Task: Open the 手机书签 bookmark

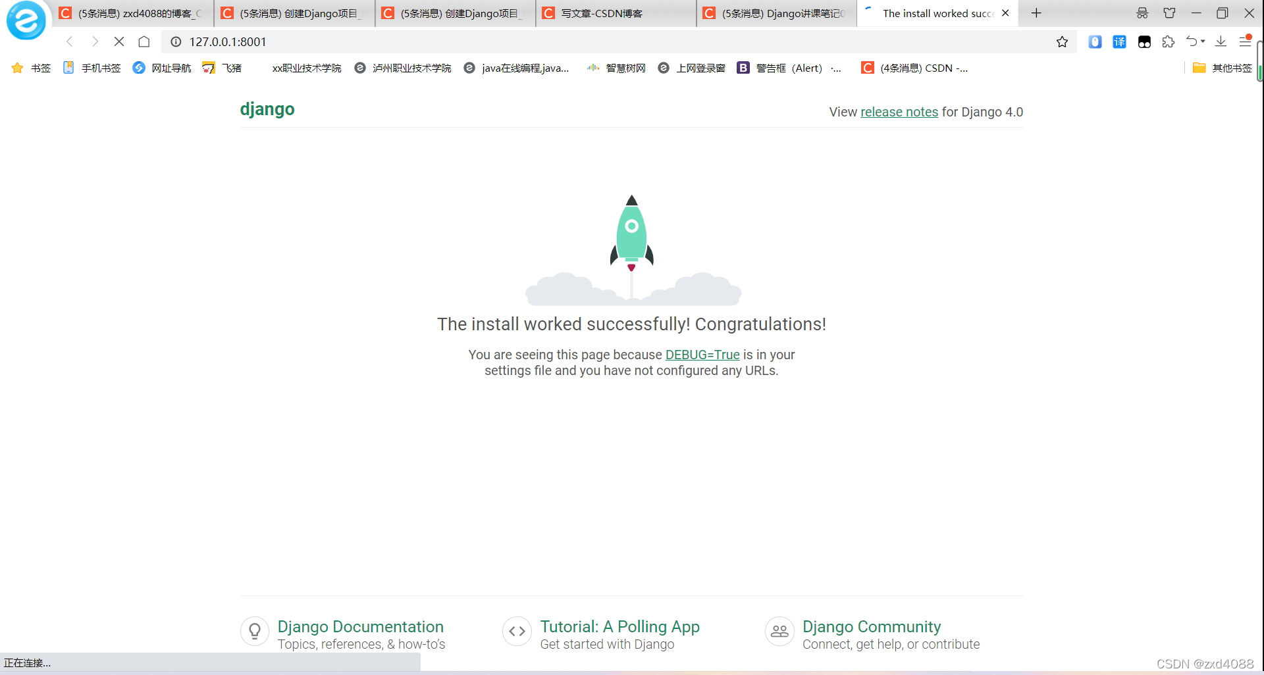Action: (92, 68)
